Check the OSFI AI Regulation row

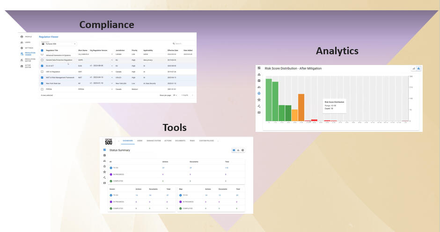point(42,72)
